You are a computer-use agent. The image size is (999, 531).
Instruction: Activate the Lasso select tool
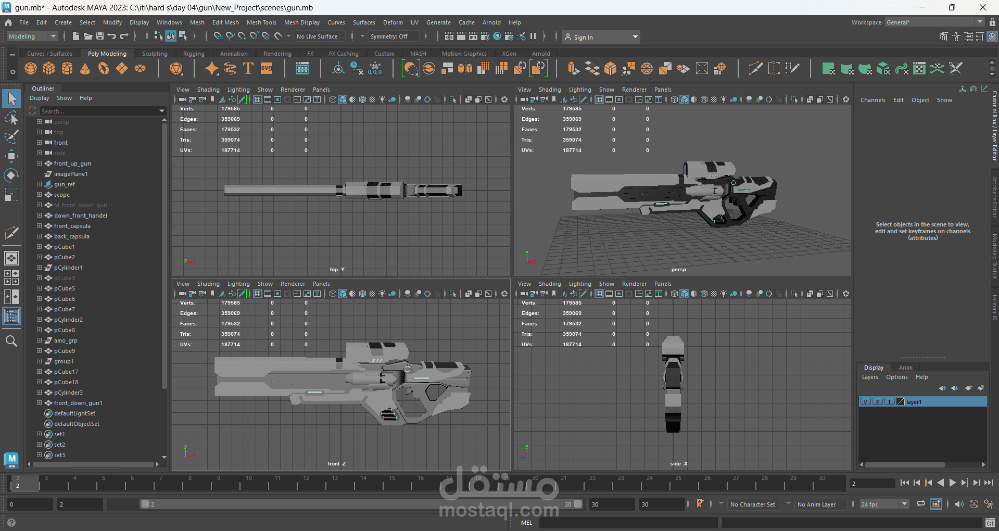click(11, 118)
